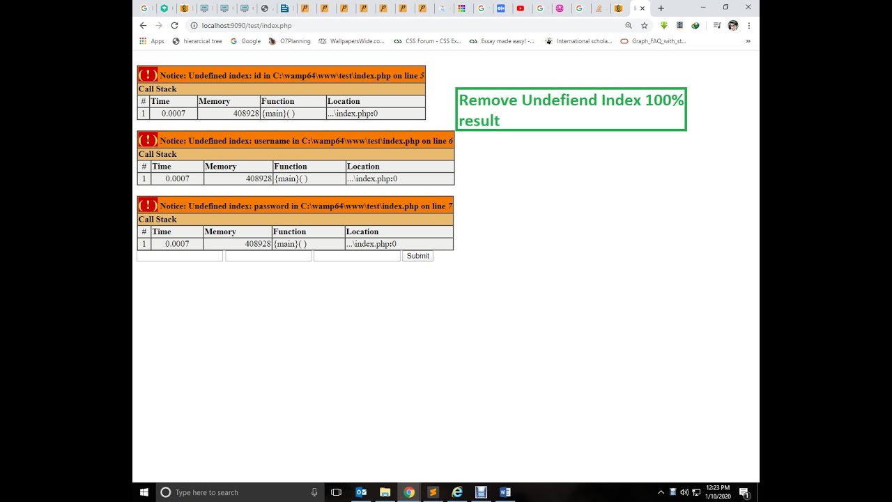Focus the text input next to Submit

click(x=357, y=256)
